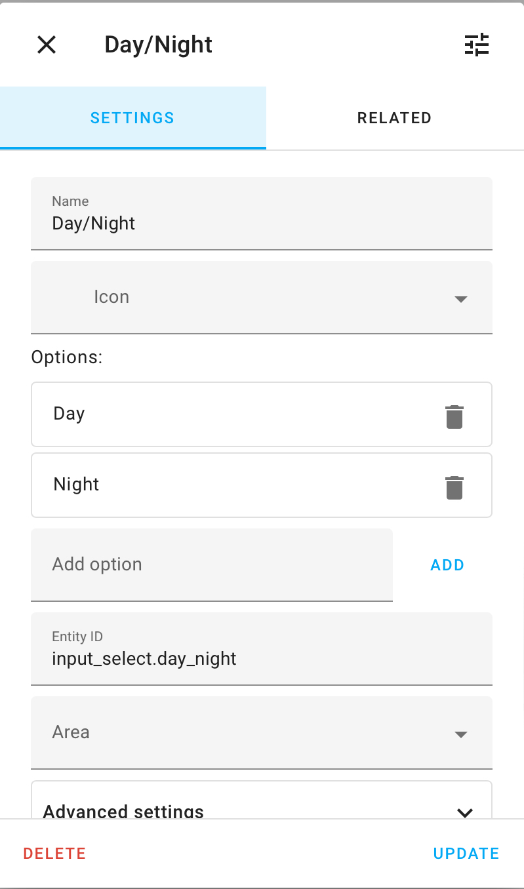Remove the Night option using trash icon

click(x=454, y=487)
